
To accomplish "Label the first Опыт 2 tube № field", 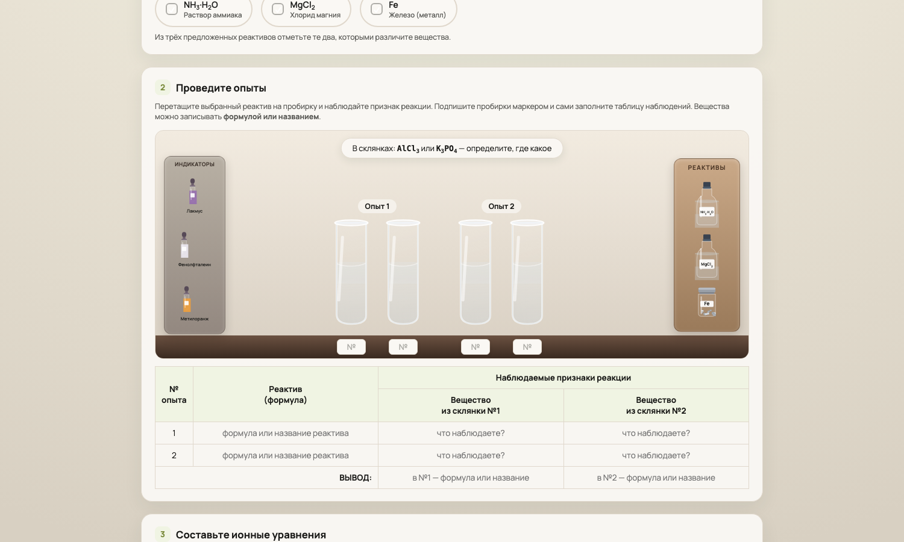I will click(476, 347).
